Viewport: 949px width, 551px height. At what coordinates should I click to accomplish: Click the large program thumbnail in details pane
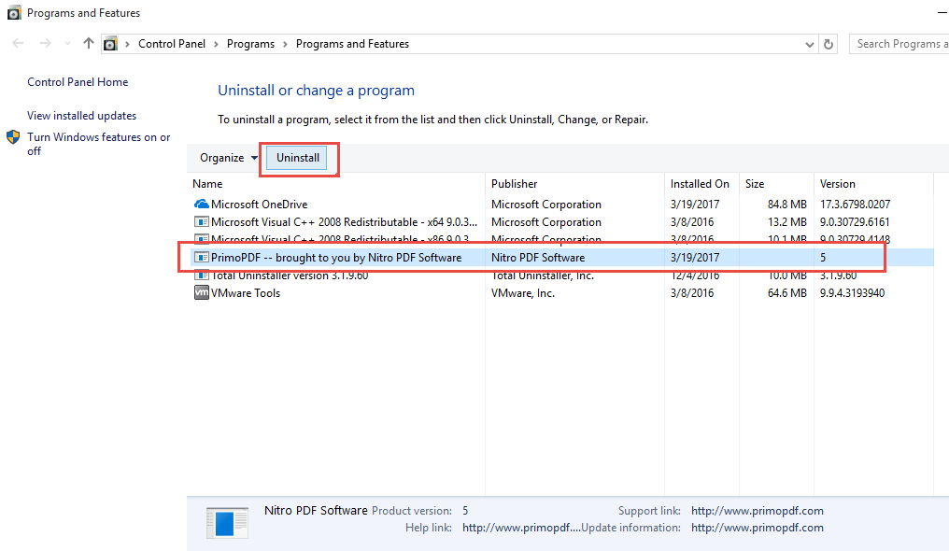point(227,523)
